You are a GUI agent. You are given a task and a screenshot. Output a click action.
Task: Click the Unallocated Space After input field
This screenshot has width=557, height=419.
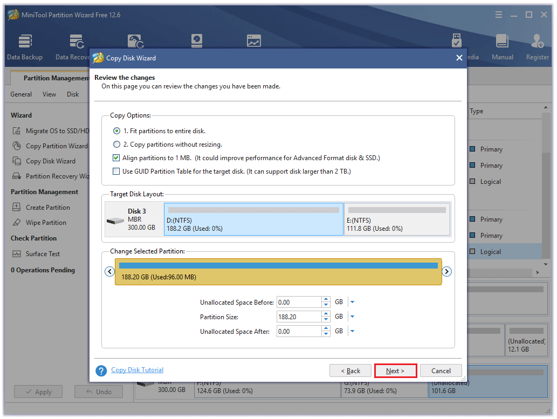[299, 331]
